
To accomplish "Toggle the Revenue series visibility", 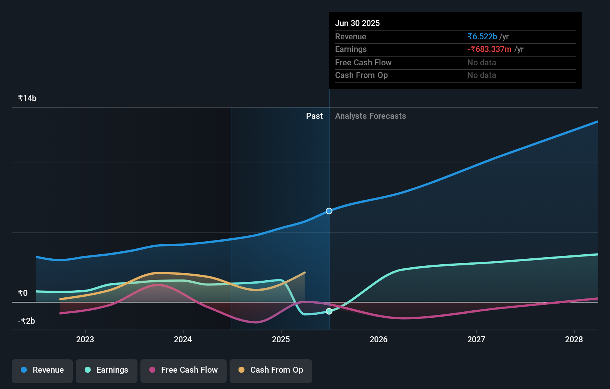I will [42, 370].
